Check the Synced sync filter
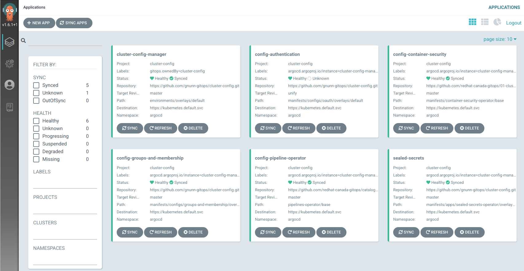Screen dimensions: 524x271 point(36,85)
